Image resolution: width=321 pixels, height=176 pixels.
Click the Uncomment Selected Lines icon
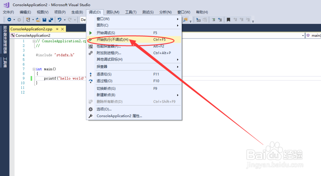(x=220, y=20)
